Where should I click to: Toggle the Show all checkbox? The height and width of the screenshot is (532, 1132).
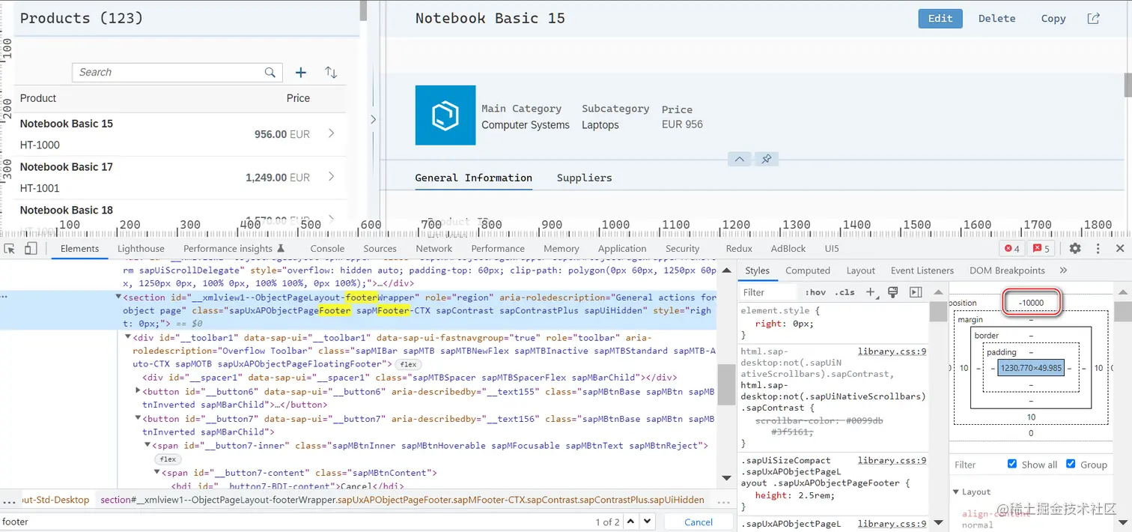tap(1012, 464)
